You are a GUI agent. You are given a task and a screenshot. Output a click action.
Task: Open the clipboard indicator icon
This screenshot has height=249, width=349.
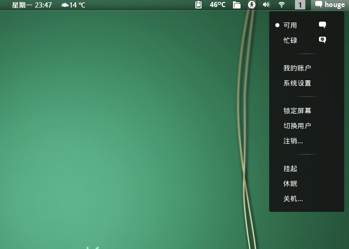click(x=198, y=5)
